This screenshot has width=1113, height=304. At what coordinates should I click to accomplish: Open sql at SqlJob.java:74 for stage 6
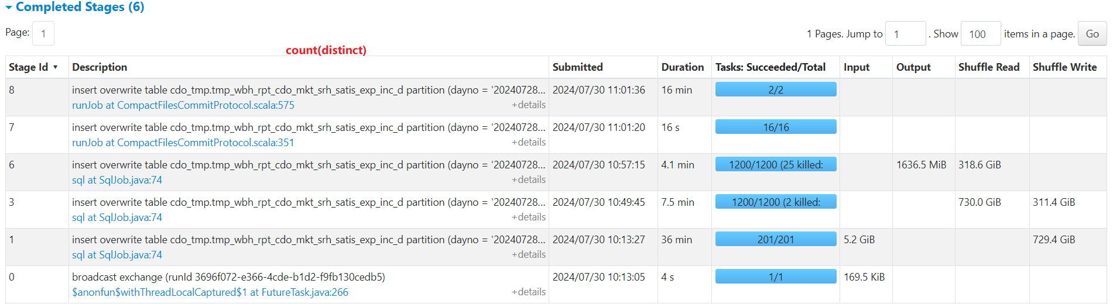tap(117, 180)
